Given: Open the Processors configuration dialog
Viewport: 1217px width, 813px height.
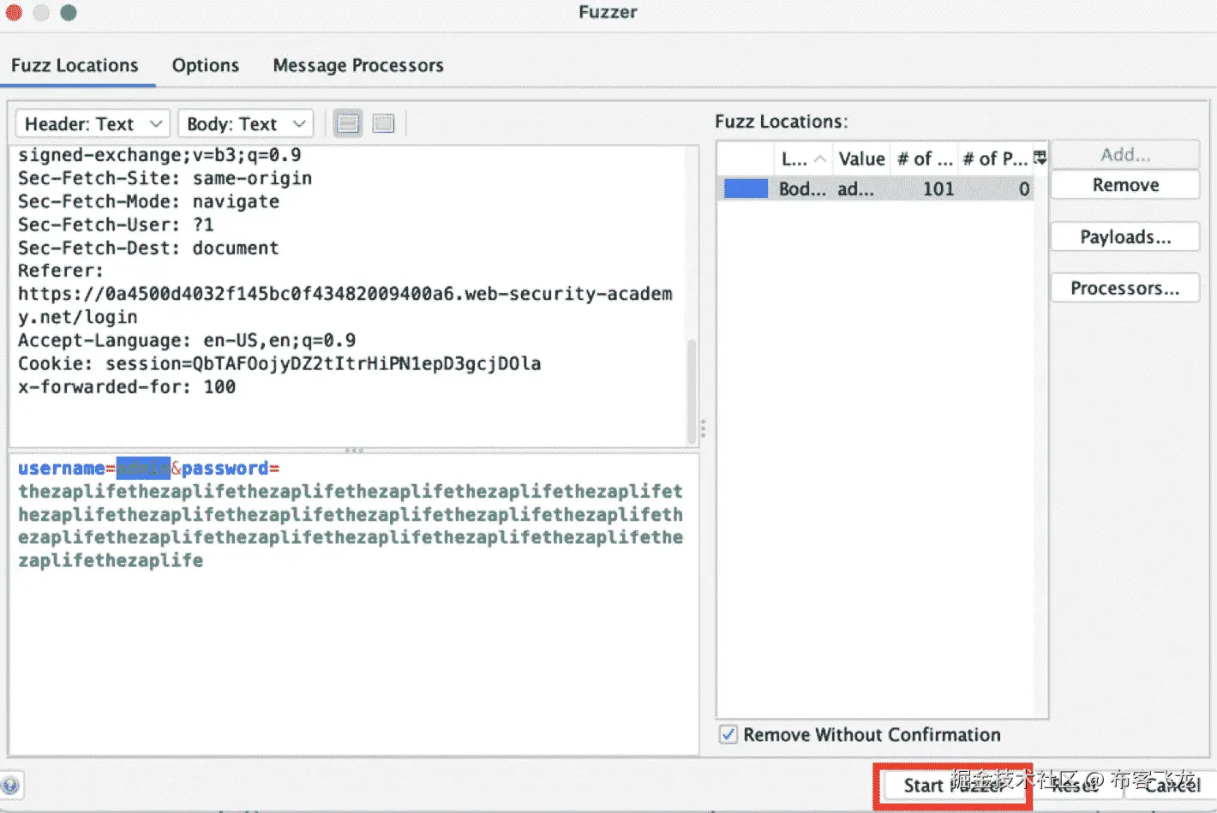Looking at the screenshot, I should (1124, 288).
